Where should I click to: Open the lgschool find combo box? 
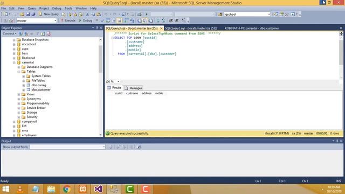(x=269, y=15)
